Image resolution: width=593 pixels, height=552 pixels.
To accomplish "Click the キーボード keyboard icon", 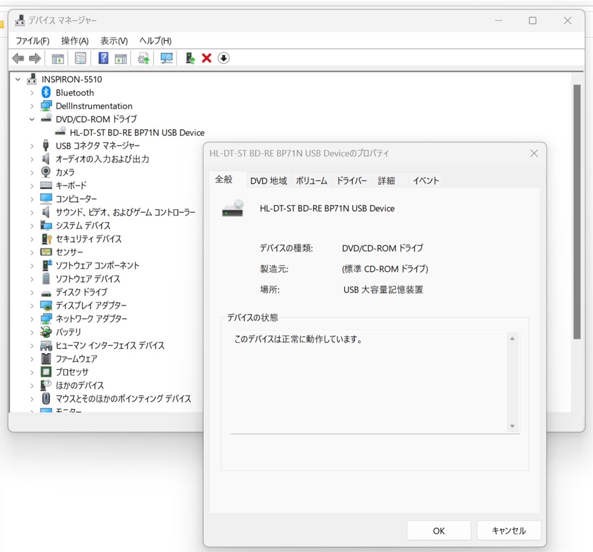I will [x=46, y=185].
